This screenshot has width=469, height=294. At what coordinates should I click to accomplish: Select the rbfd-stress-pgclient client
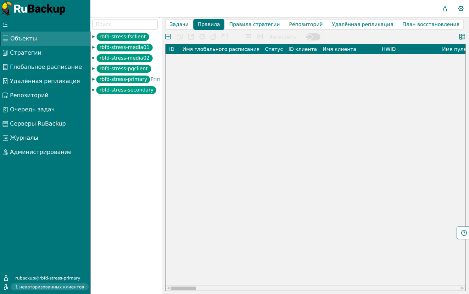(x=124, y=68)
